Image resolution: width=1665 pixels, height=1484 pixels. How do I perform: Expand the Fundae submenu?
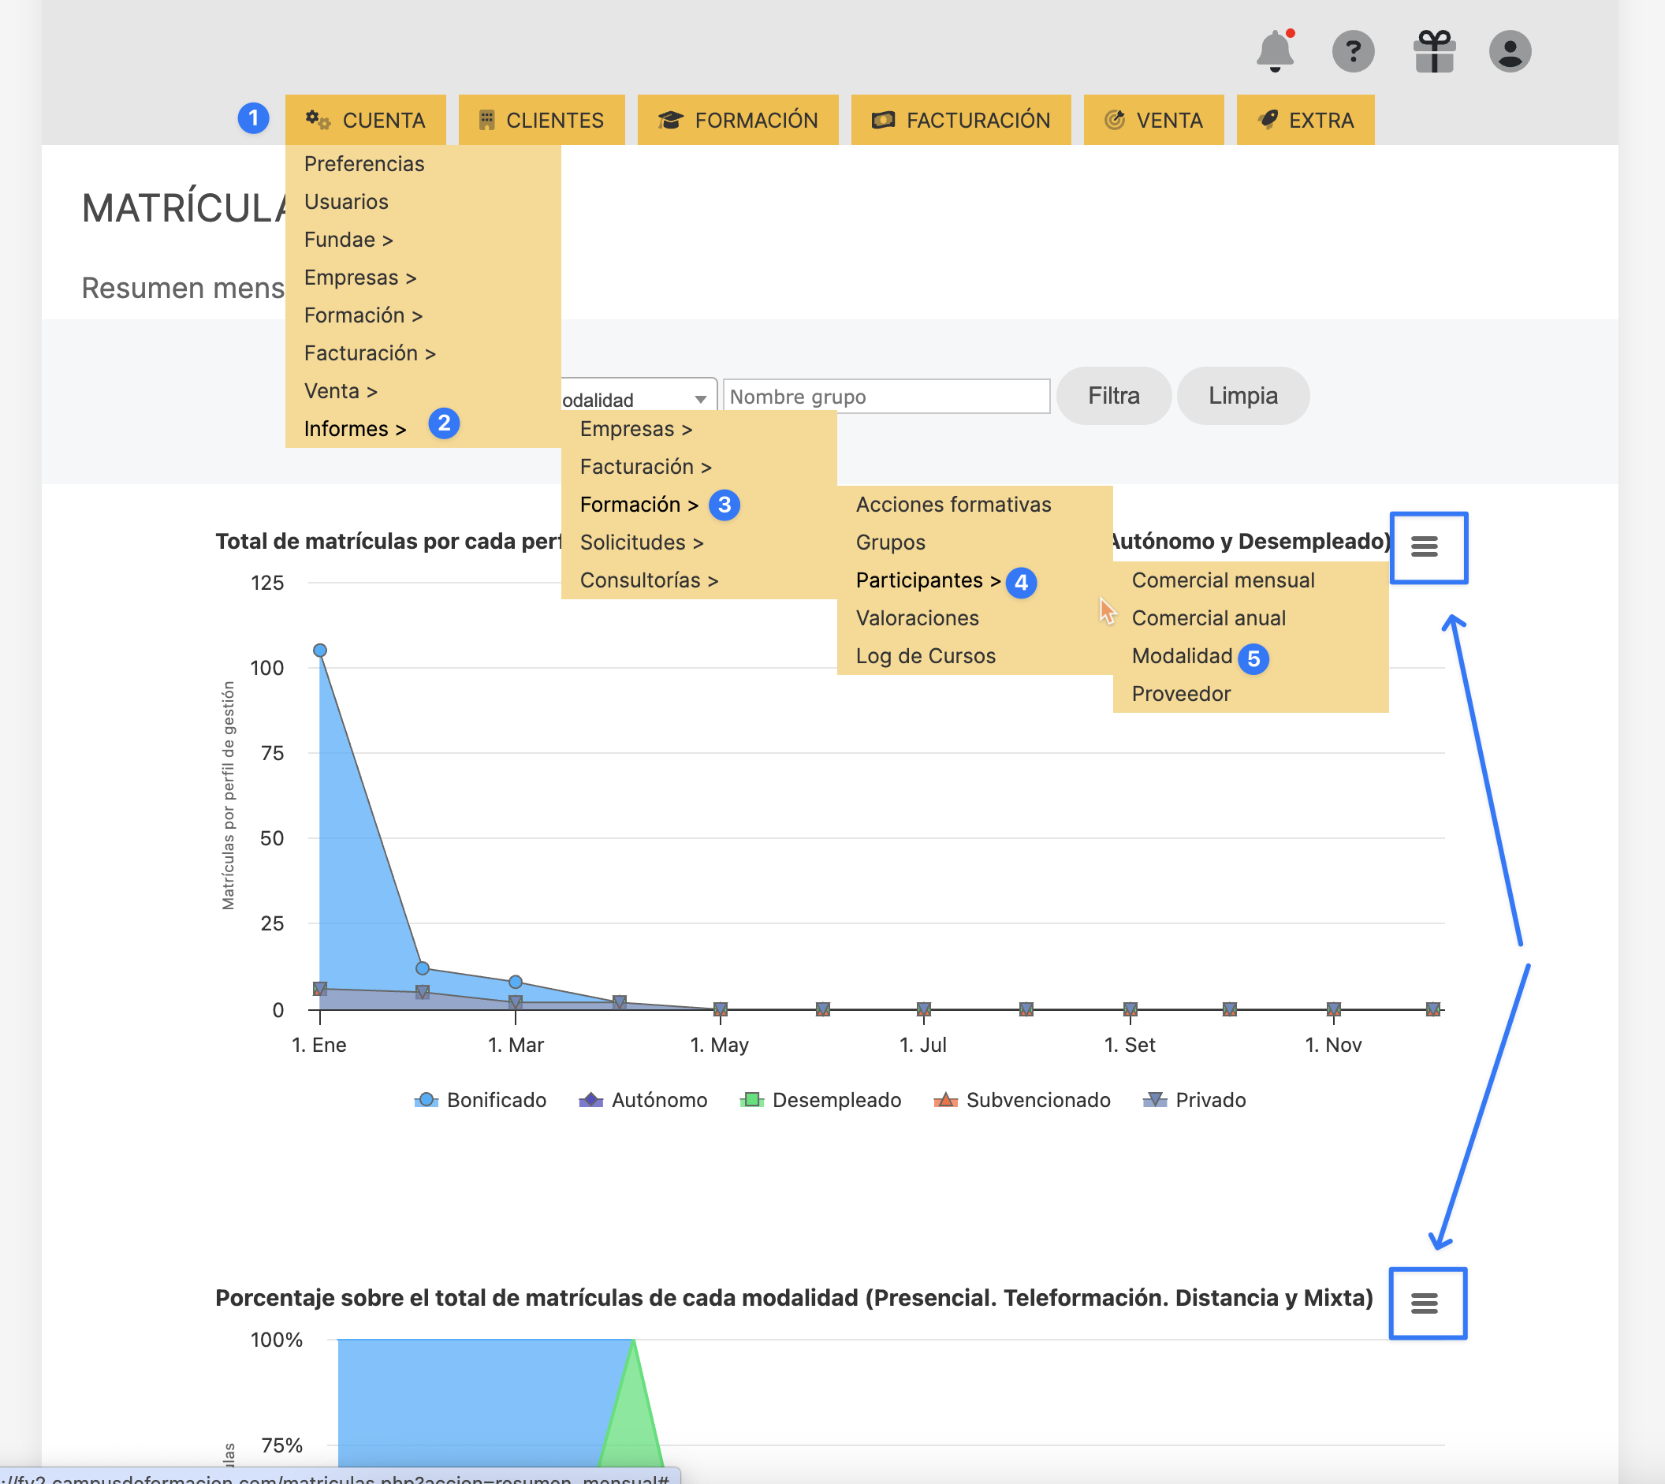tap(348, 240)
